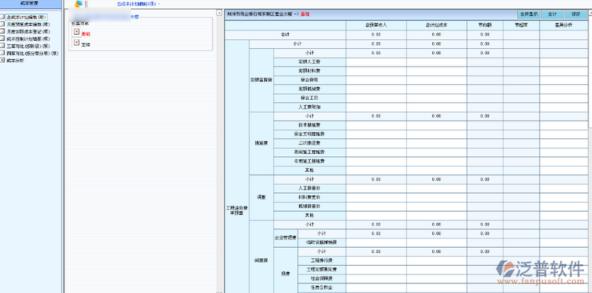Open 总成本计划编制(项) in the left tree
This screenshot has height=293, width=592.
tap(27, 17)
